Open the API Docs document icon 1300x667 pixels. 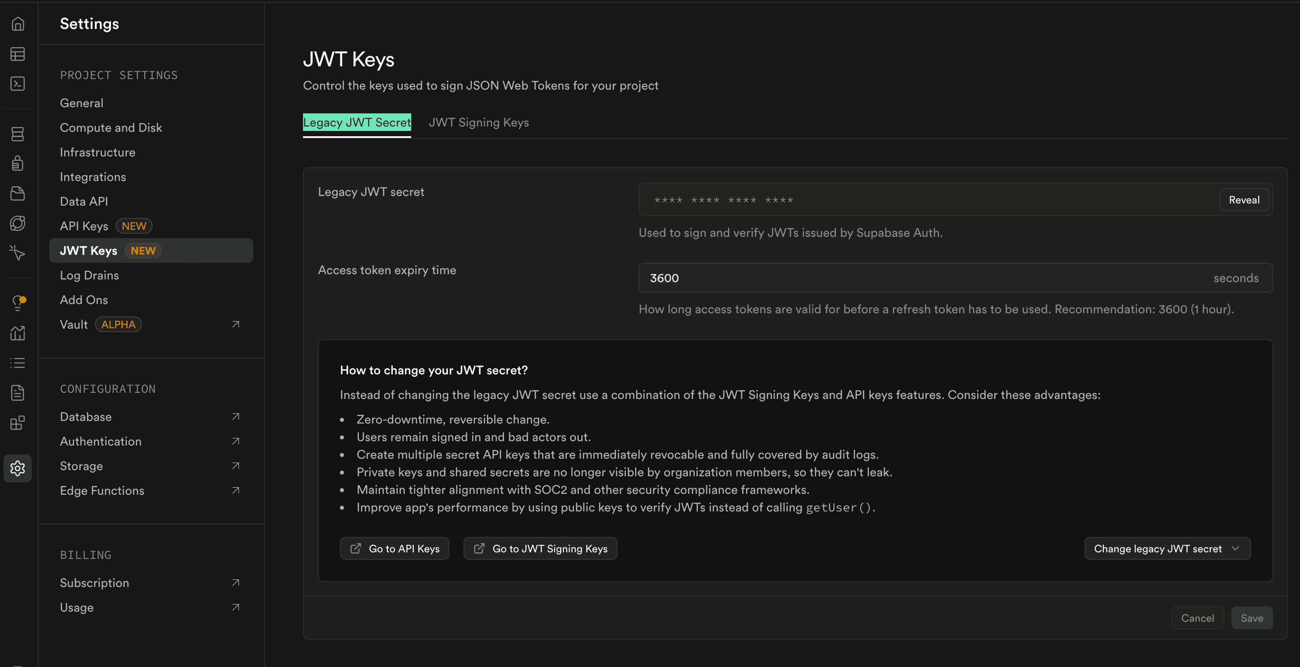[18, 392]
